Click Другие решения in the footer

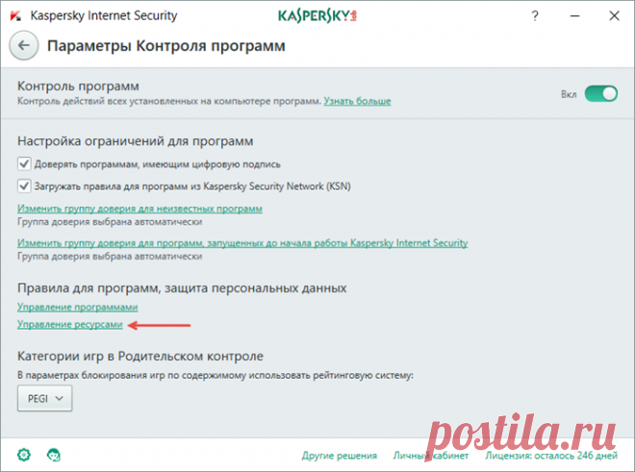click(x=340, y=456)
